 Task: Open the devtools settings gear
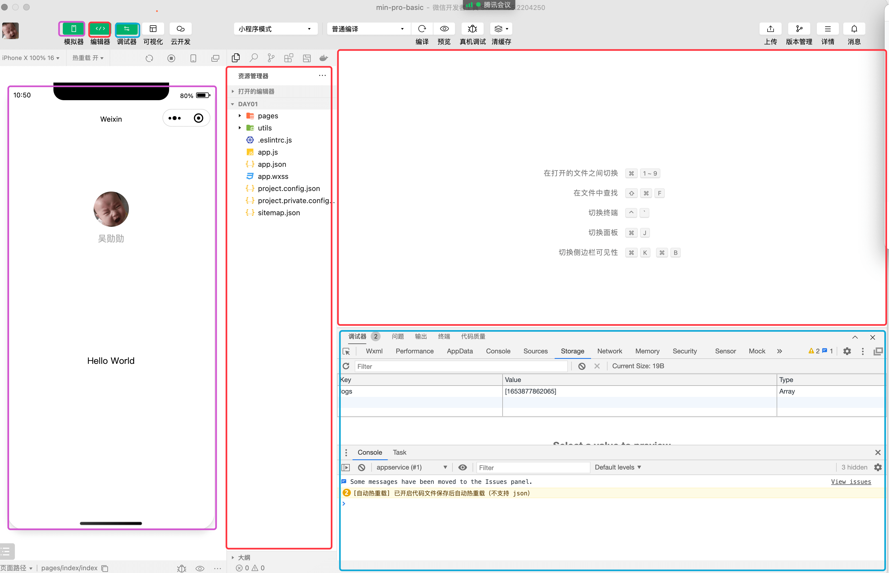pyautogui.click(x=847, y=351)
